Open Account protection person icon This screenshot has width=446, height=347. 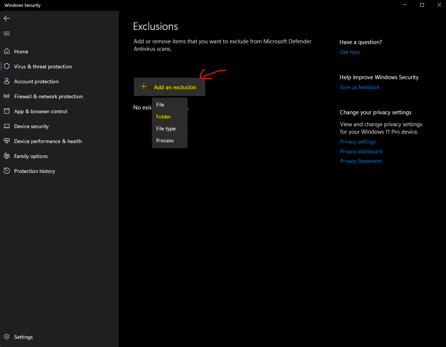[x=7, y=81]
